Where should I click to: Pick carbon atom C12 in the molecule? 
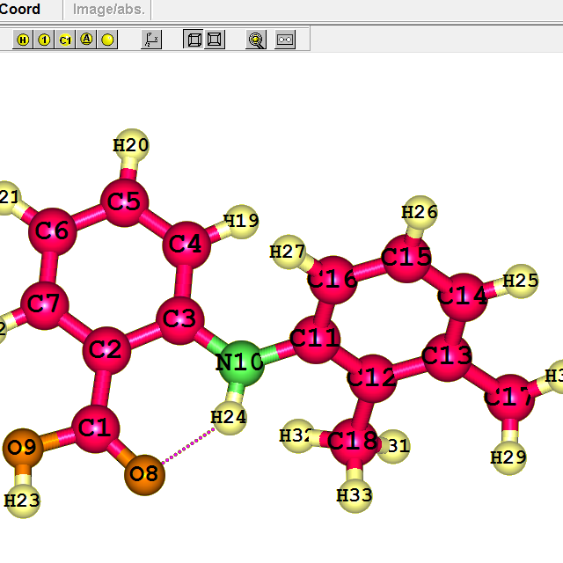371,379
